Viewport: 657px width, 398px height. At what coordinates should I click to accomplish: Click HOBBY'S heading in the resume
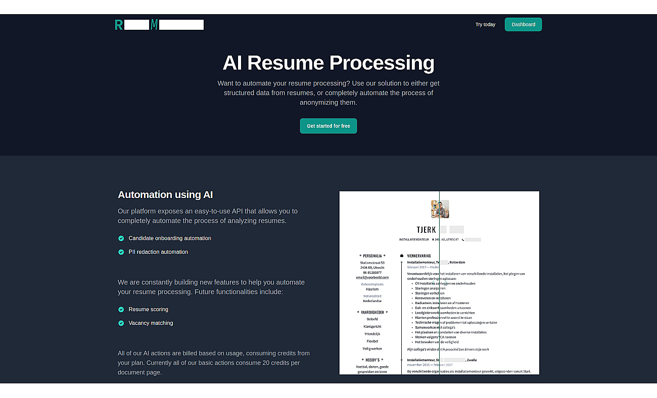pos(372,360)
